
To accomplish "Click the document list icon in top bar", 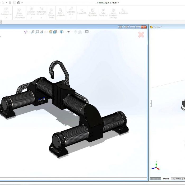I will (x=14, y=3).
